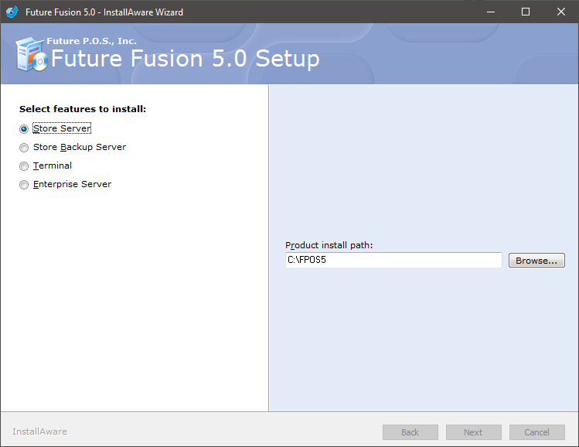
Task: Continue with the Next button
Action: (x=473, y=432)
